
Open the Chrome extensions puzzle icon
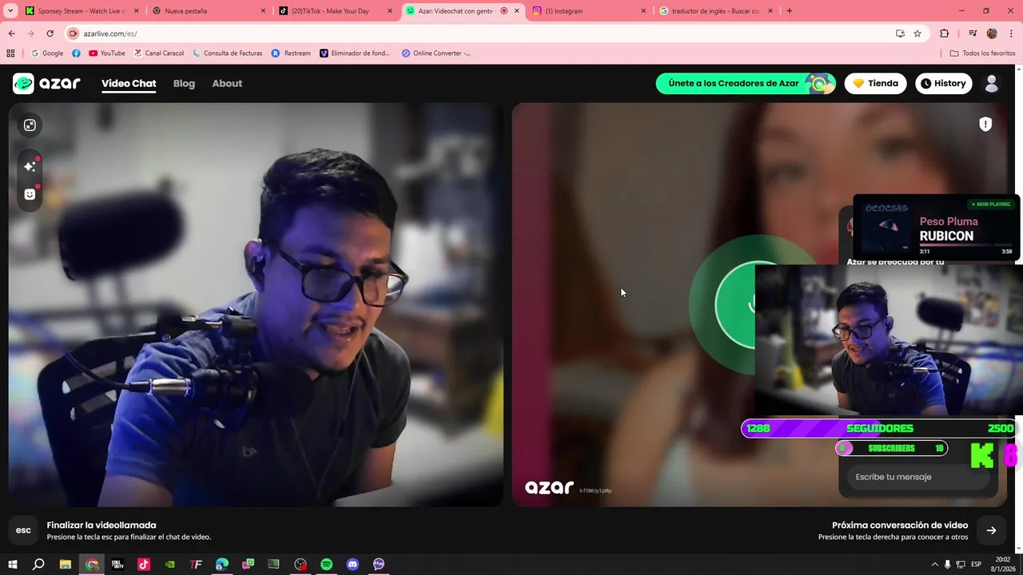pyautogui.click(x=945, y=34)
